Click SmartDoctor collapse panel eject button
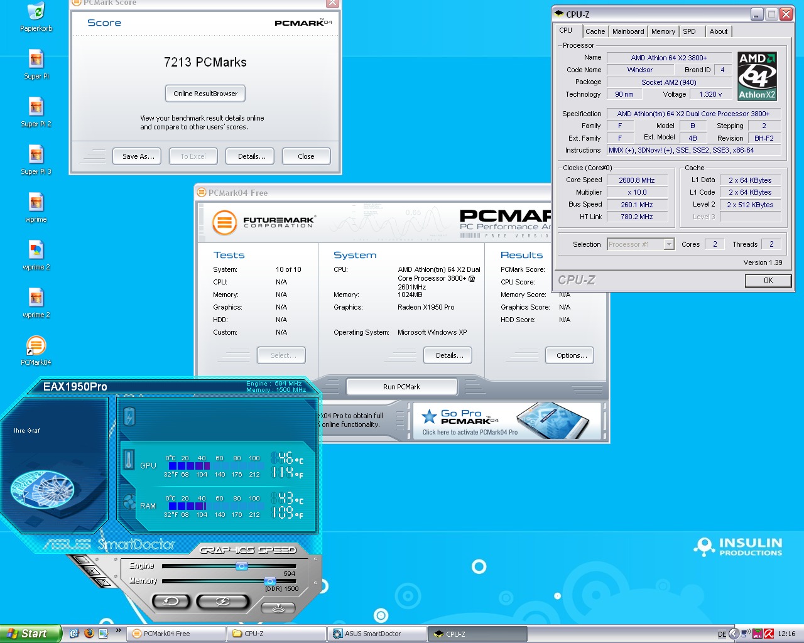The height and width of the screenshot is (643, 804). [x=278, y=608]
